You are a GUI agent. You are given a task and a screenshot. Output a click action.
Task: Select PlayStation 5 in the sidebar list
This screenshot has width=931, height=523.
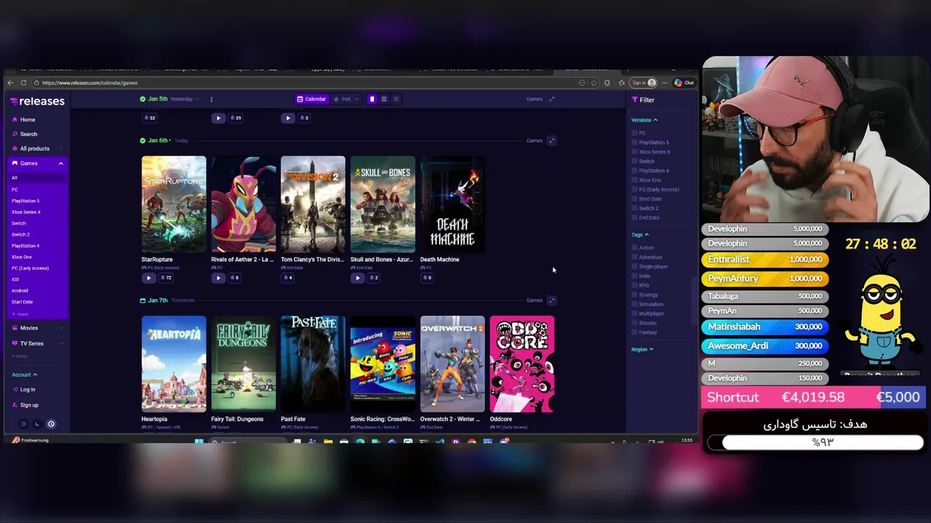tap(25, 200)
